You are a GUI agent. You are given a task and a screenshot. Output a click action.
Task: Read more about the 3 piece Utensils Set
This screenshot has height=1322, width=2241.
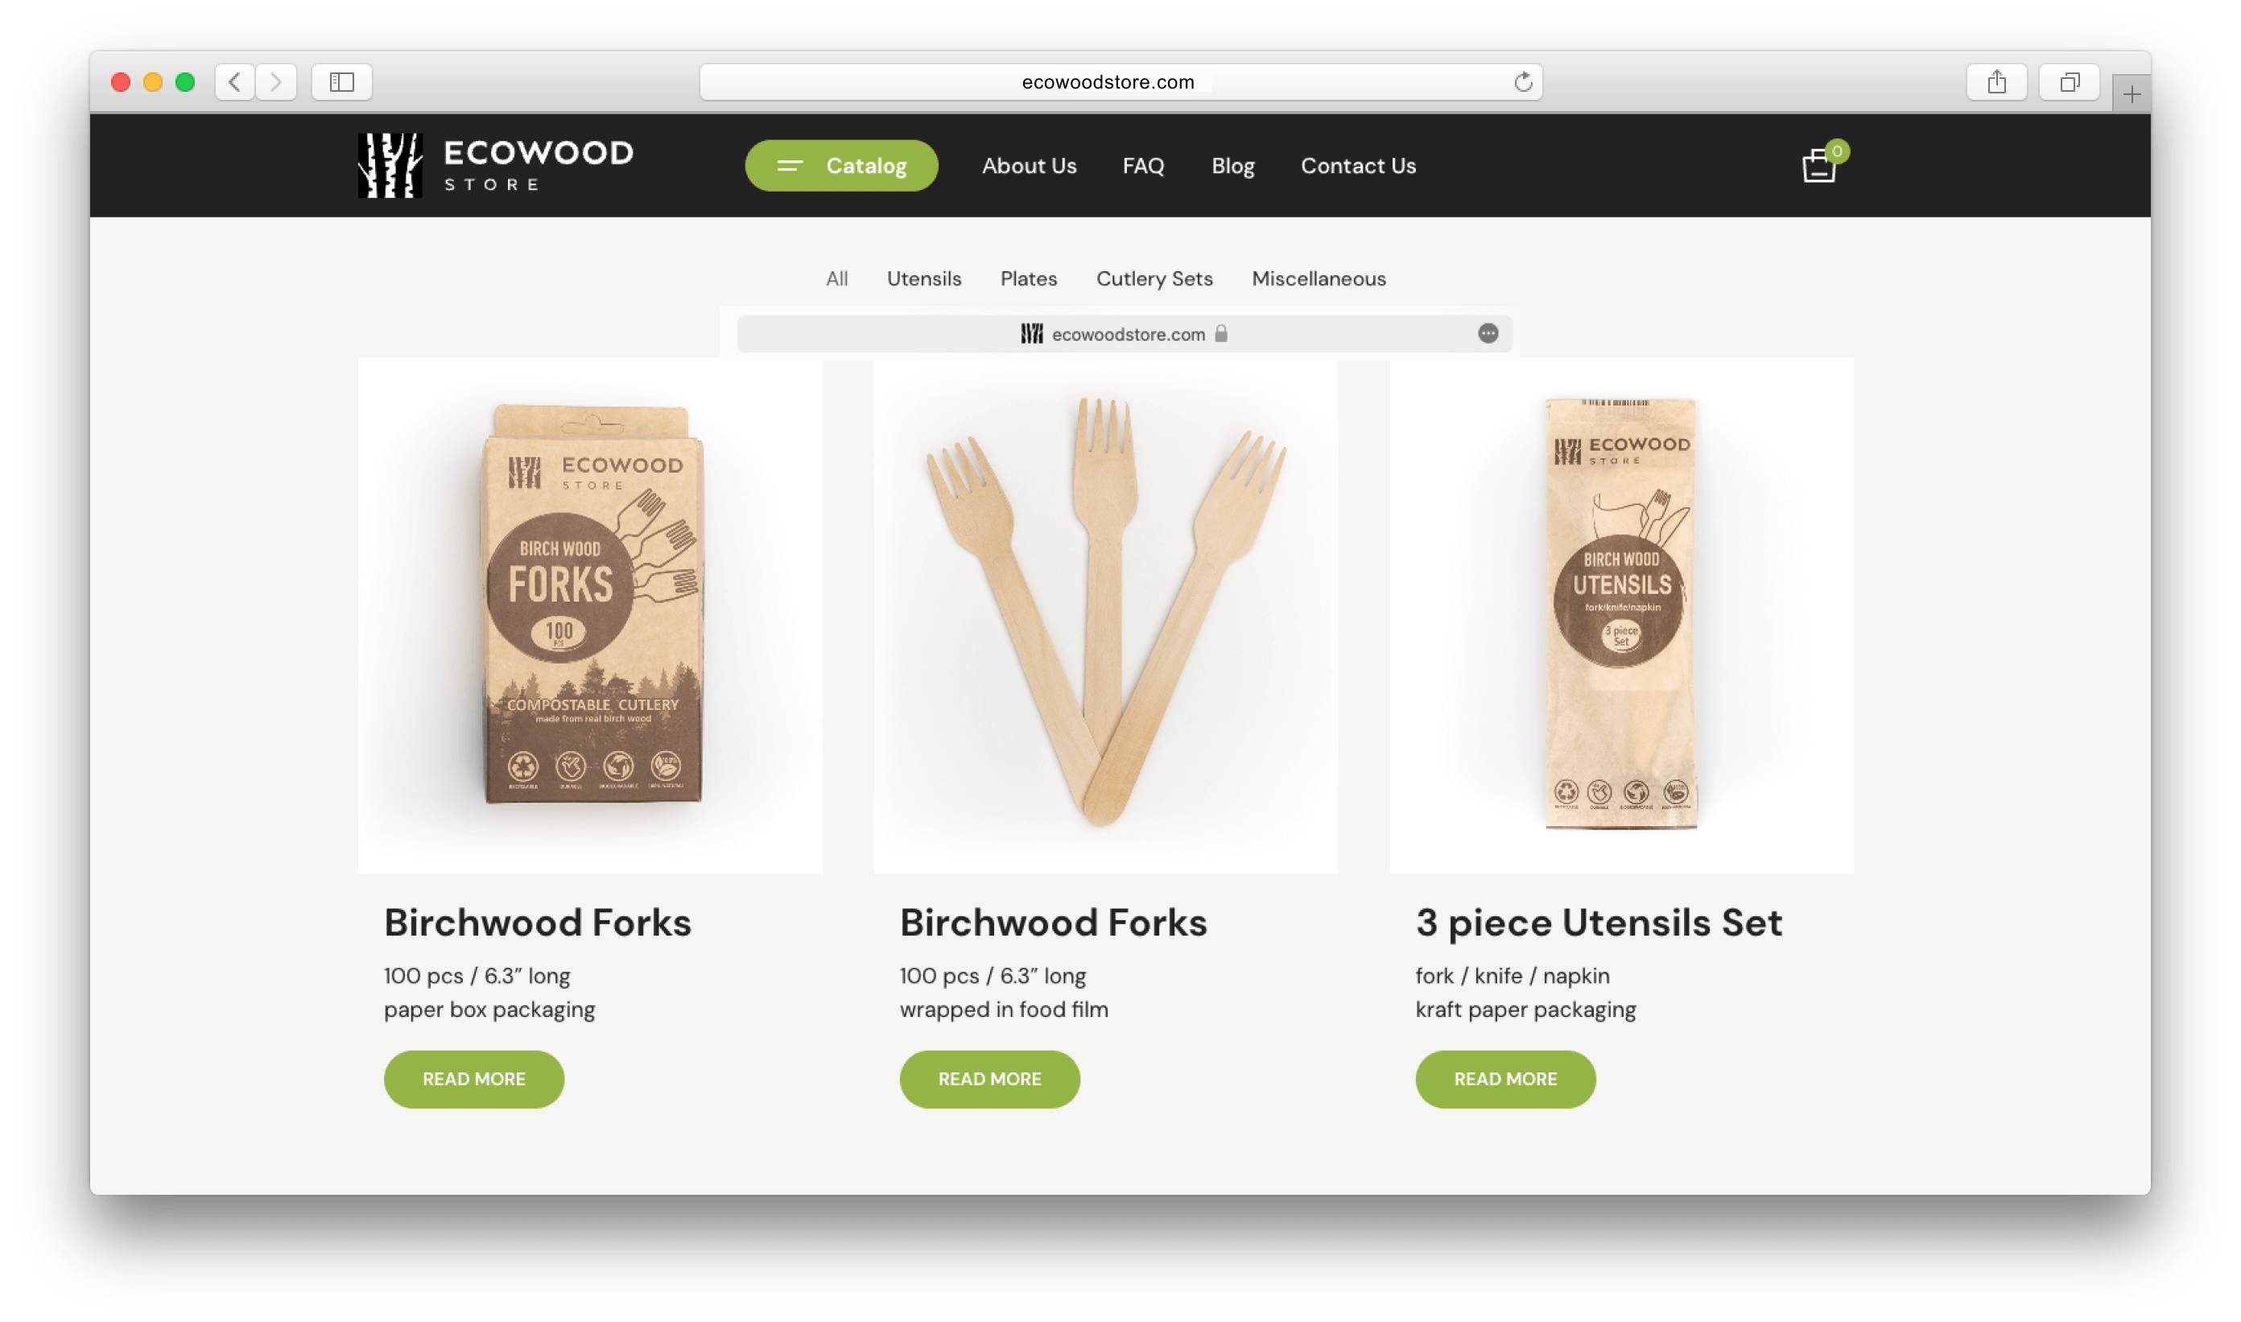(x=1505, y=1079)
